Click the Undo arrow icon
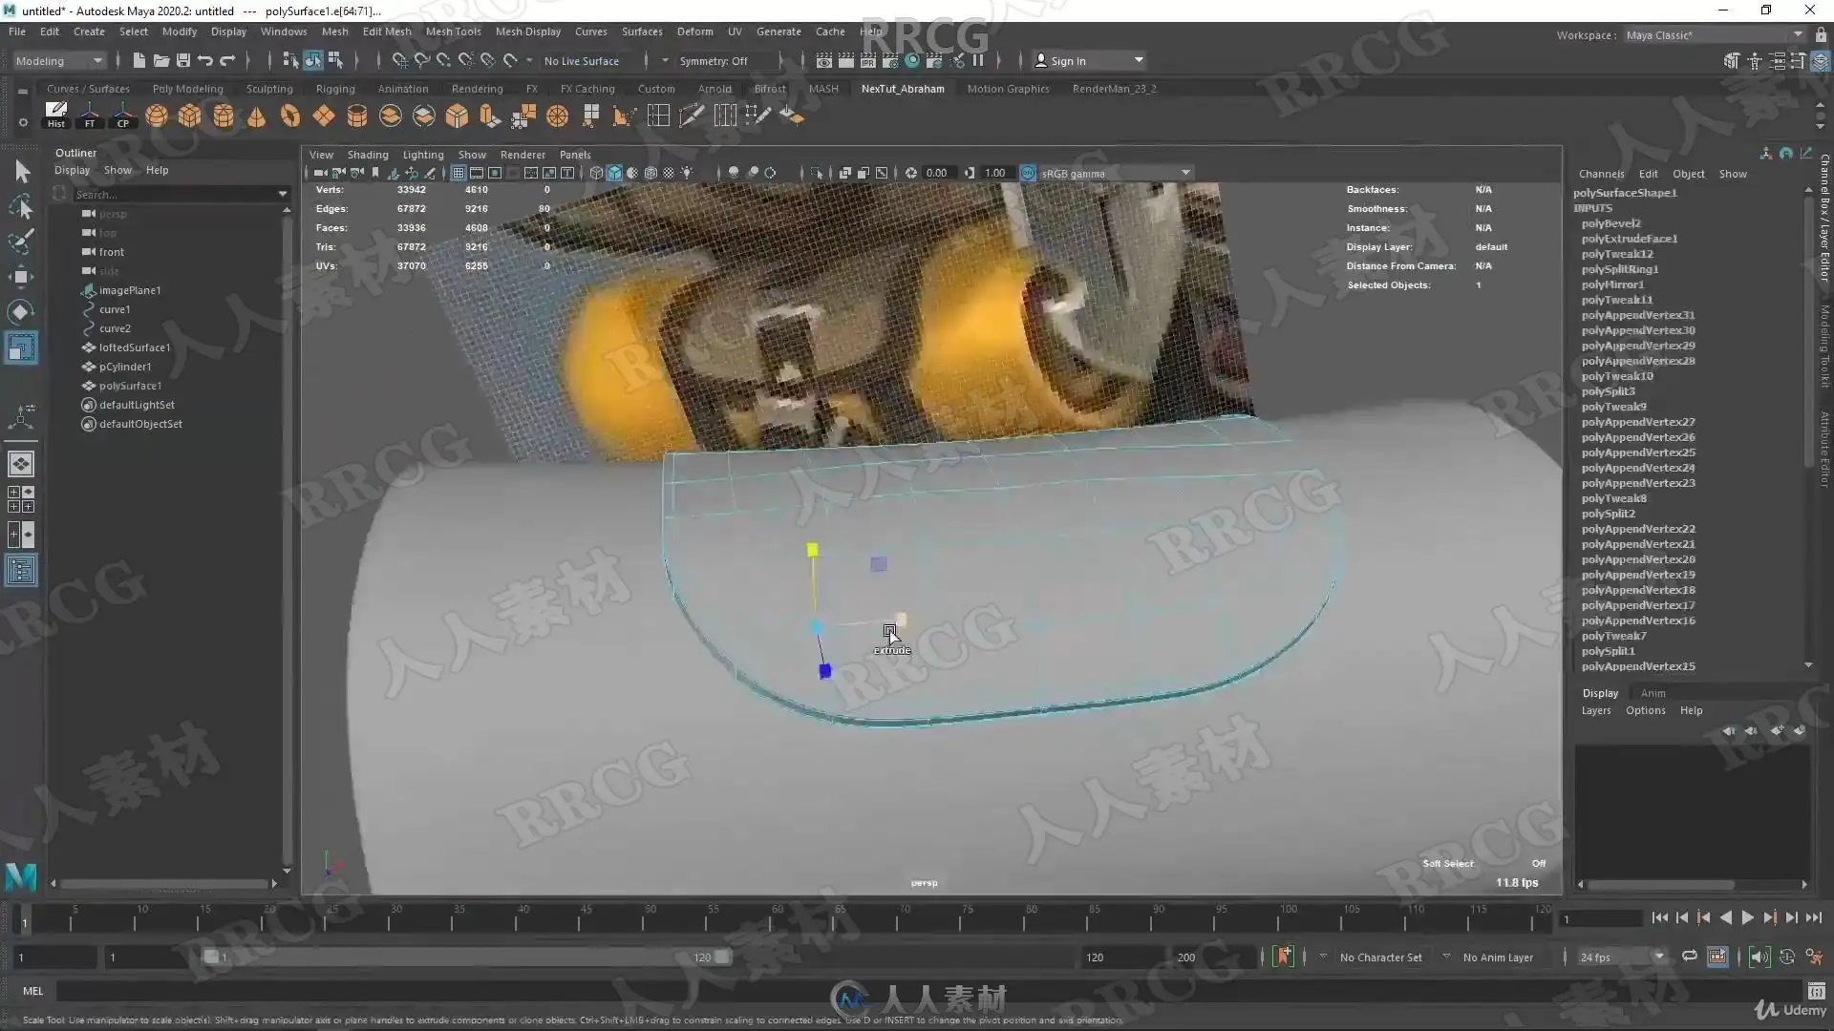 pyautogui.click(x=204, y=60)
